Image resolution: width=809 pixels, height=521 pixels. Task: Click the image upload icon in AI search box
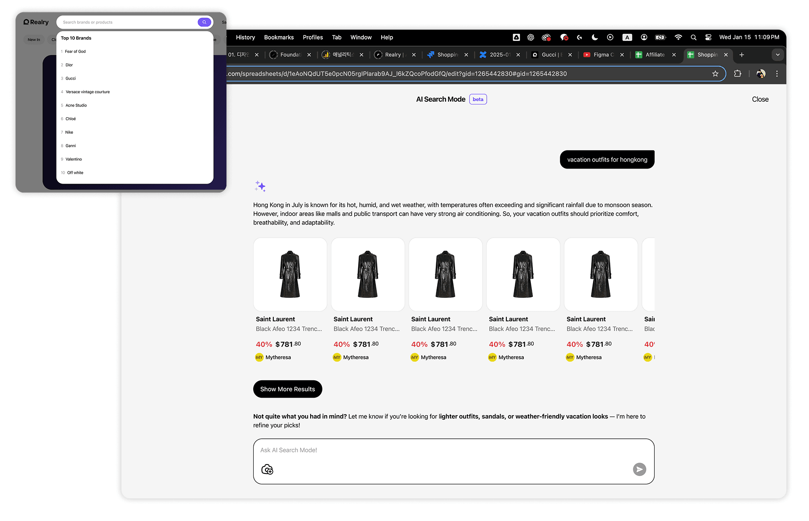coord(267,469)
